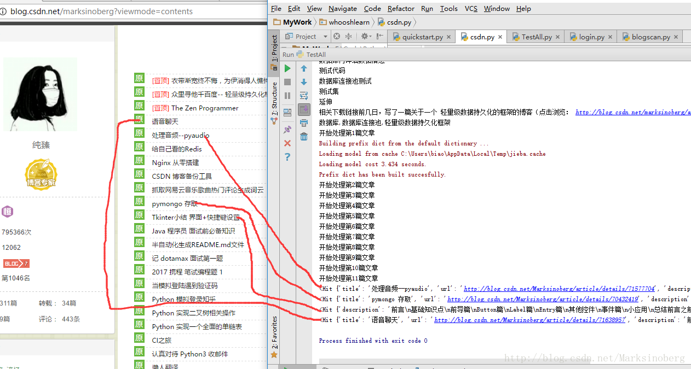Open Project view type dropdown

pyautogui.click(x=325, y=37)
